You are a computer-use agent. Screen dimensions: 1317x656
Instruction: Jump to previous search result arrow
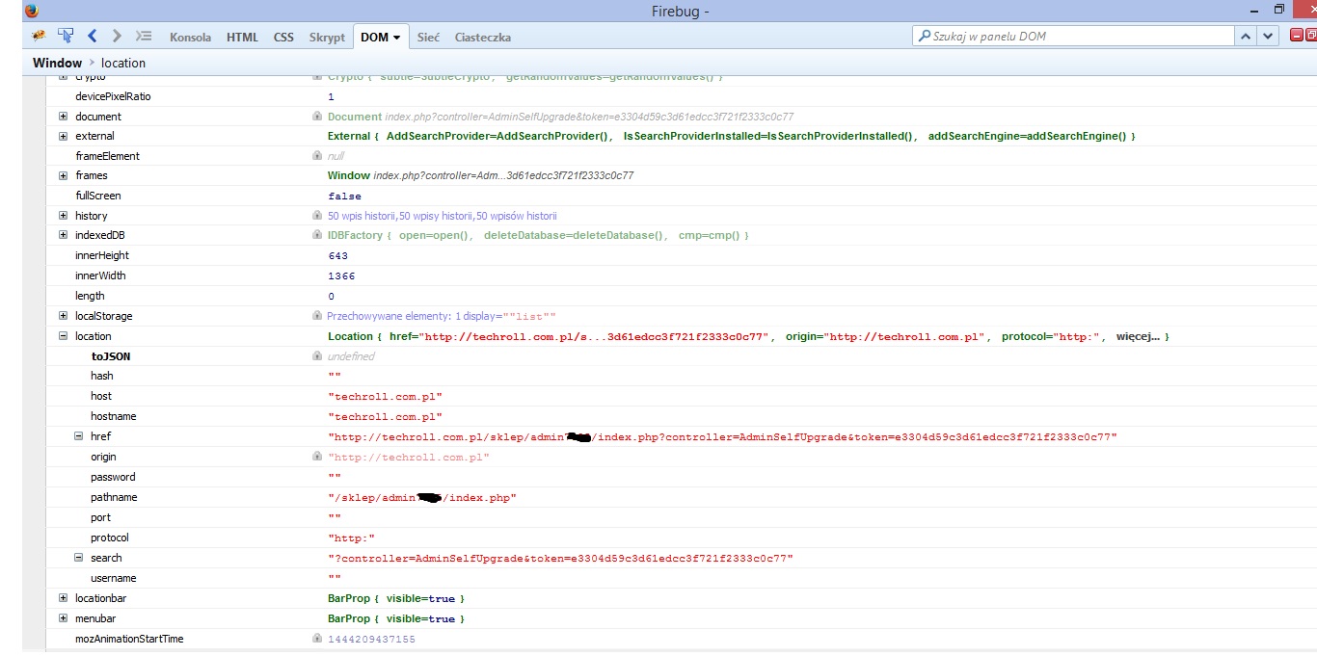(1246, 36)
